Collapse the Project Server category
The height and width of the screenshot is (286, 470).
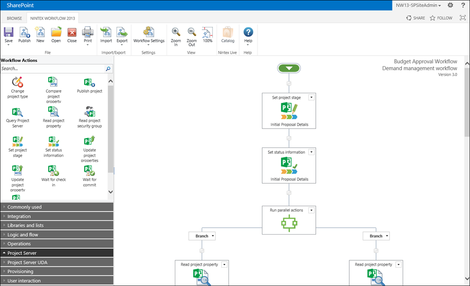[57, 253]
